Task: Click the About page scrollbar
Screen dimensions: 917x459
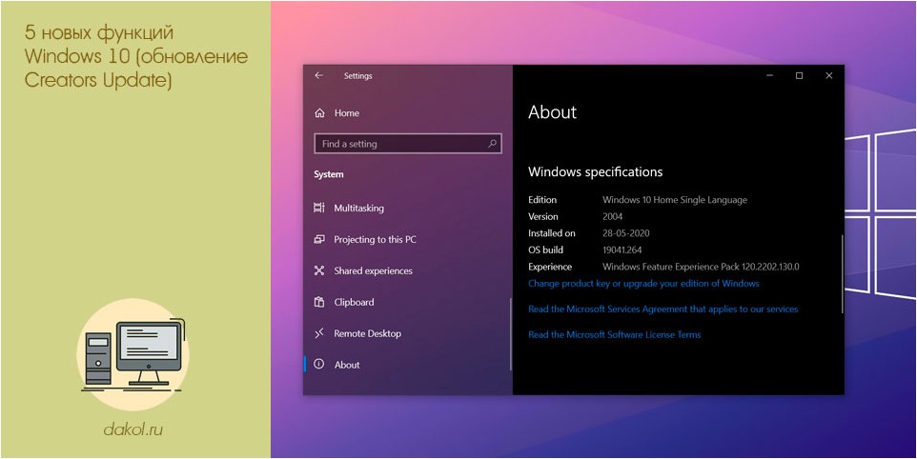Action: coord(842,274)
